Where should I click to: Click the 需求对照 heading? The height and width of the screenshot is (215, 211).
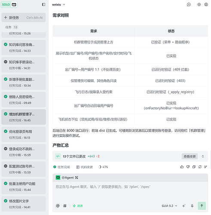click(61, 15)
